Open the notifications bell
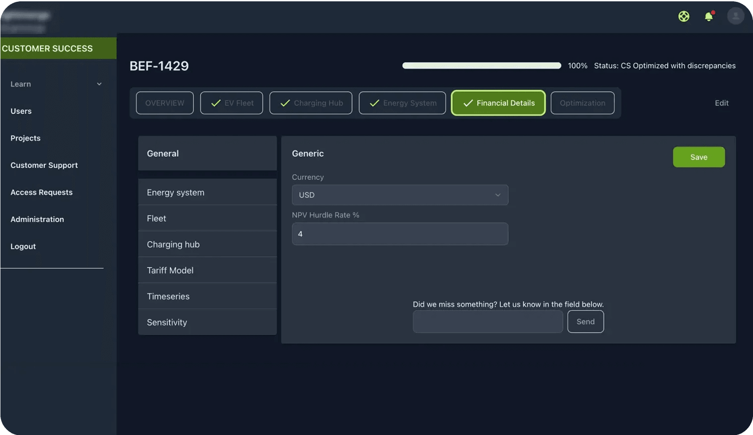This screenshot has width=753, height=435. tap(709, 16)
